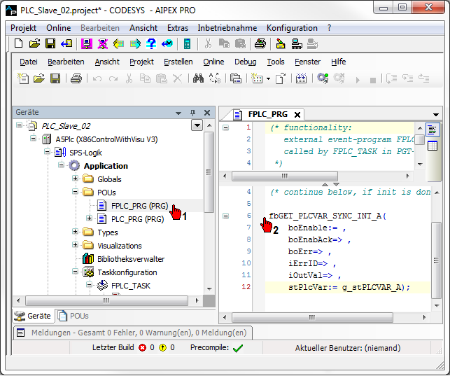
Task: Close the FPLC_PRG editor tab
Action: [297, 115]
